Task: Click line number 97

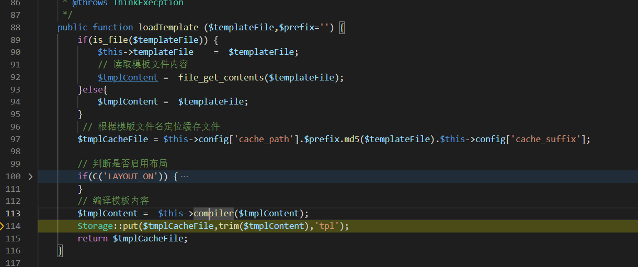Action: tap(15, 139)
